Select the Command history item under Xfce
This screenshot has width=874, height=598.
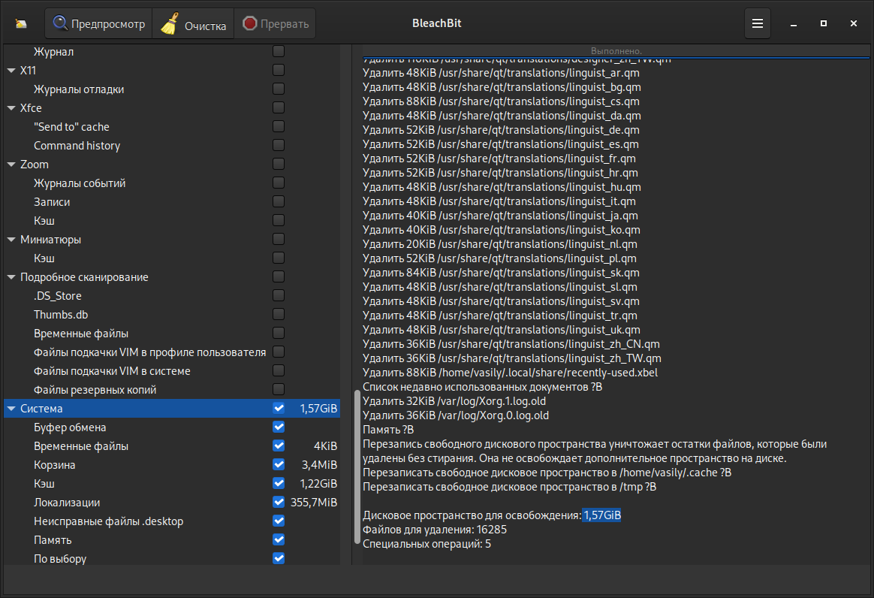click(77, 146)
